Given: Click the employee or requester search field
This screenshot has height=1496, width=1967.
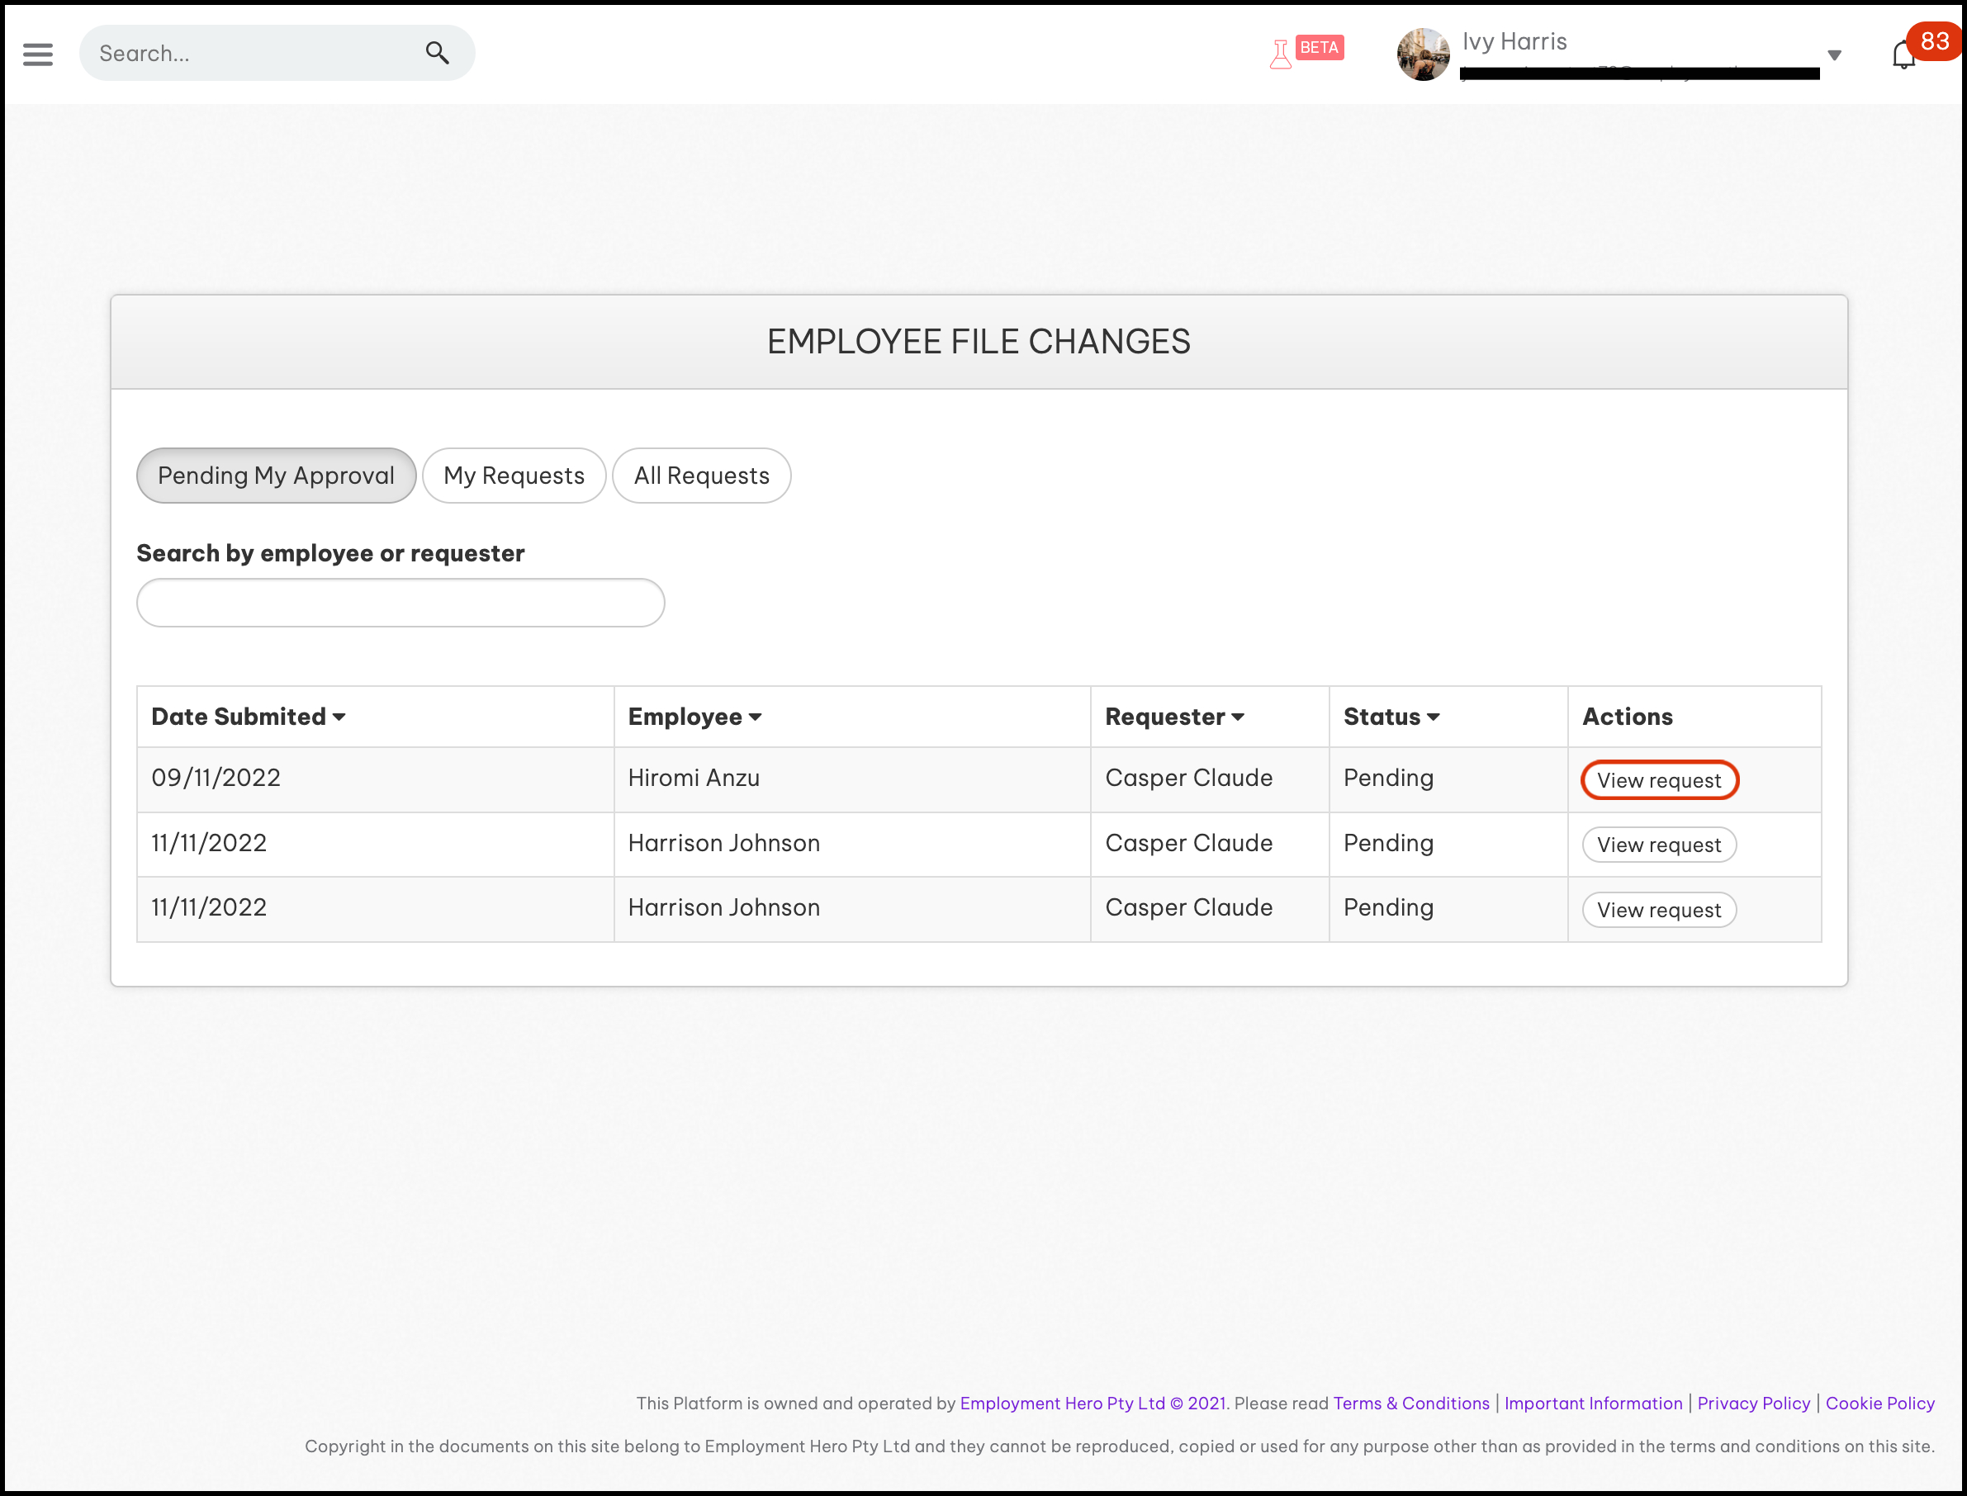Looking at the screenshot, I should click(x=400, y=603).
